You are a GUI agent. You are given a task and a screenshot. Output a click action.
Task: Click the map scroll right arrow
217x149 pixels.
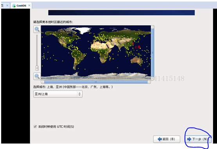[149, 82]
